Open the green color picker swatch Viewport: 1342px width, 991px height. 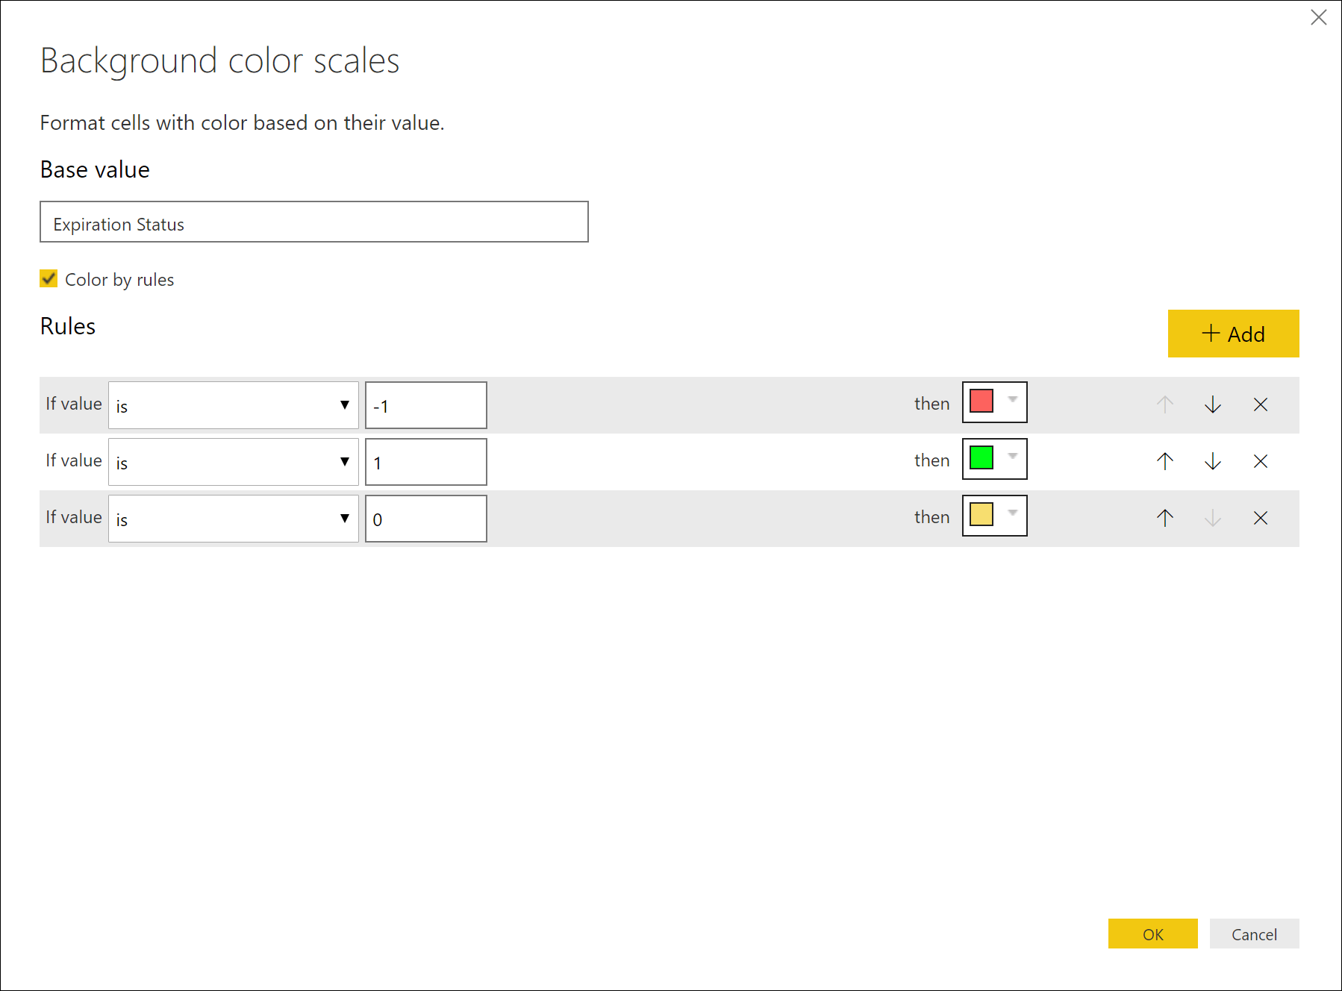(994, 459)
